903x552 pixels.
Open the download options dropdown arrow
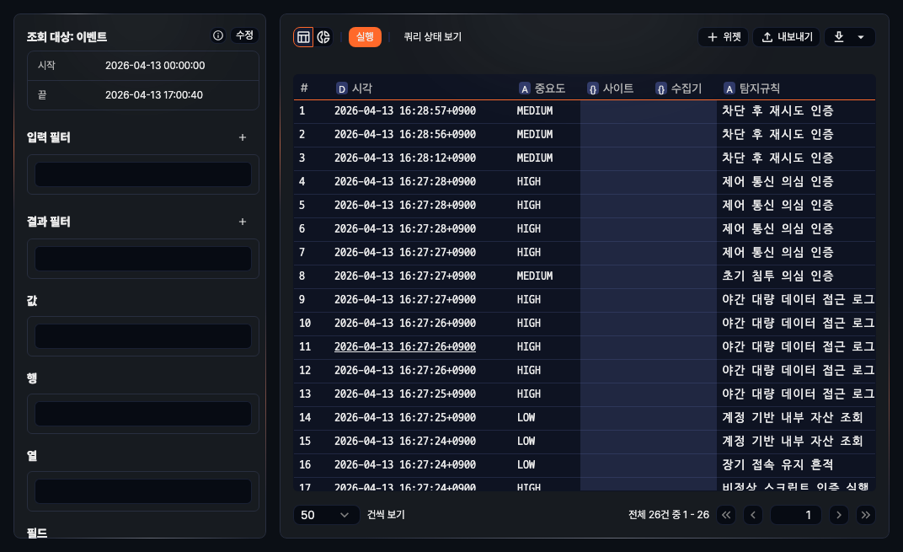click(x=860, y=37)
